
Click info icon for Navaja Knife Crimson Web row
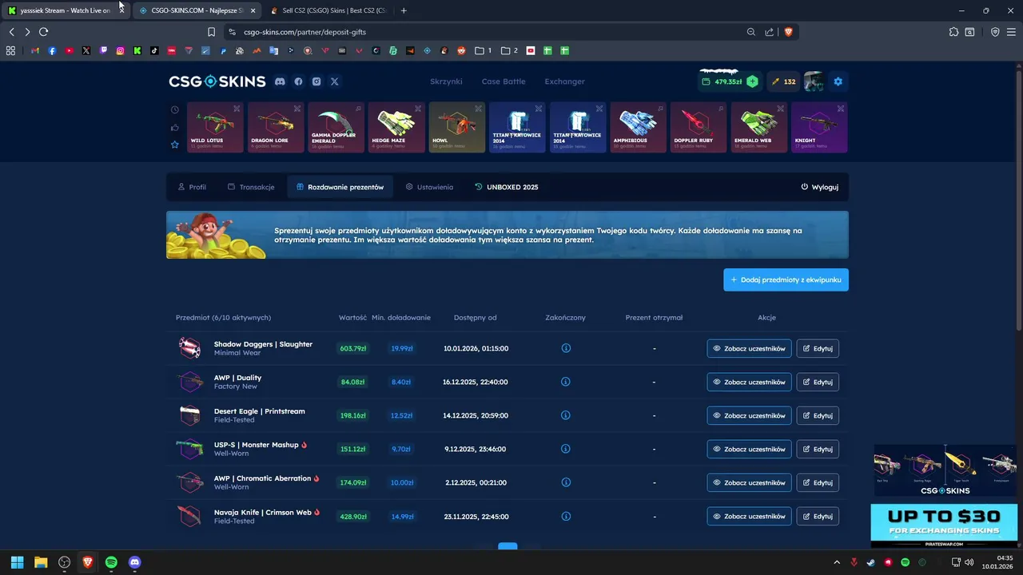point(566,516)
